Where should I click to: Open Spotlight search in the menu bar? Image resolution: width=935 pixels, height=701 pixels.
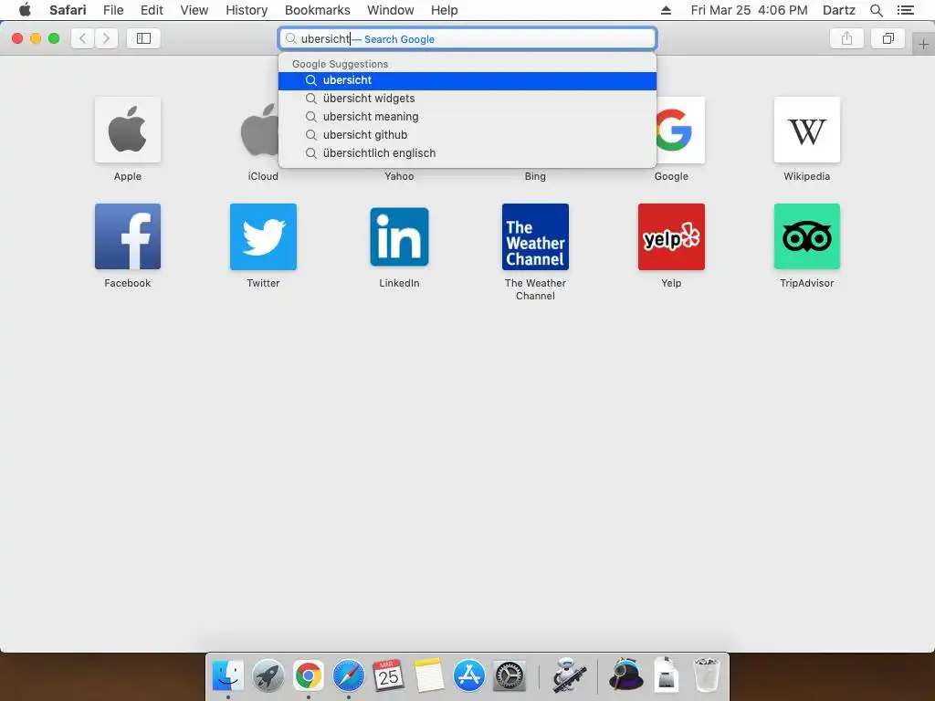tap(876, 10)
